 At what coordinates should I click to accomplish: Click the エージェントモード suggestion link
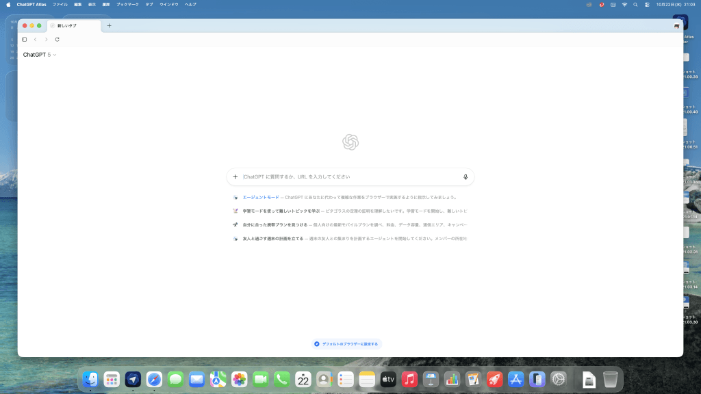261,197
